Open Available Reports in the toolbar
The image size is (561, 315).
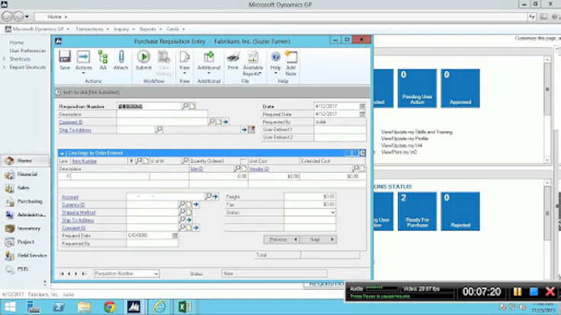(252, 63)
